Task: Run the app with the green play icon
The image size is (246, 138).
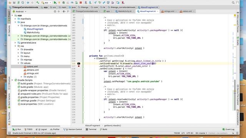Action: coord(55,3)
